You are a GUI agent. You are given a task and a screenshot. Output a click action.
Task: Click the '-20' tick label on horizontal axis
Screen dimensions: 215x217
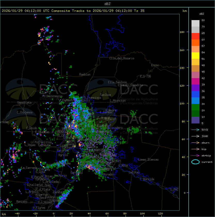pyautogui.click(x=35, y=214)
